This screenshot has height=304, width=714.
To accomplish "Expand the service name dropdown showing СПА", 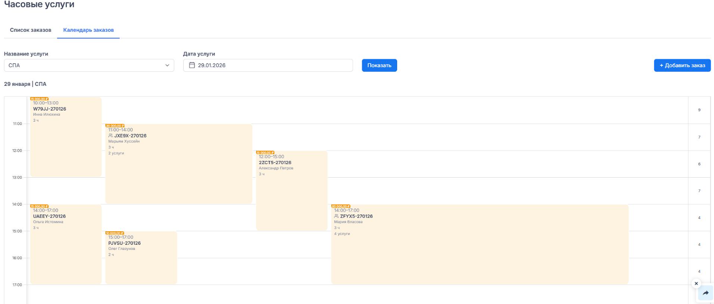I will point(89,65).
